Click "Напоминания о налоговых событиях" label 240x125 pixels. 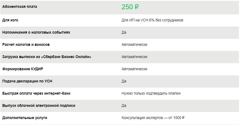pos(36,32)
